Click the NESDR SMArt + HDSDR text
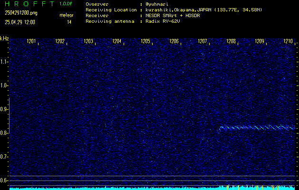 click(173, 16)
